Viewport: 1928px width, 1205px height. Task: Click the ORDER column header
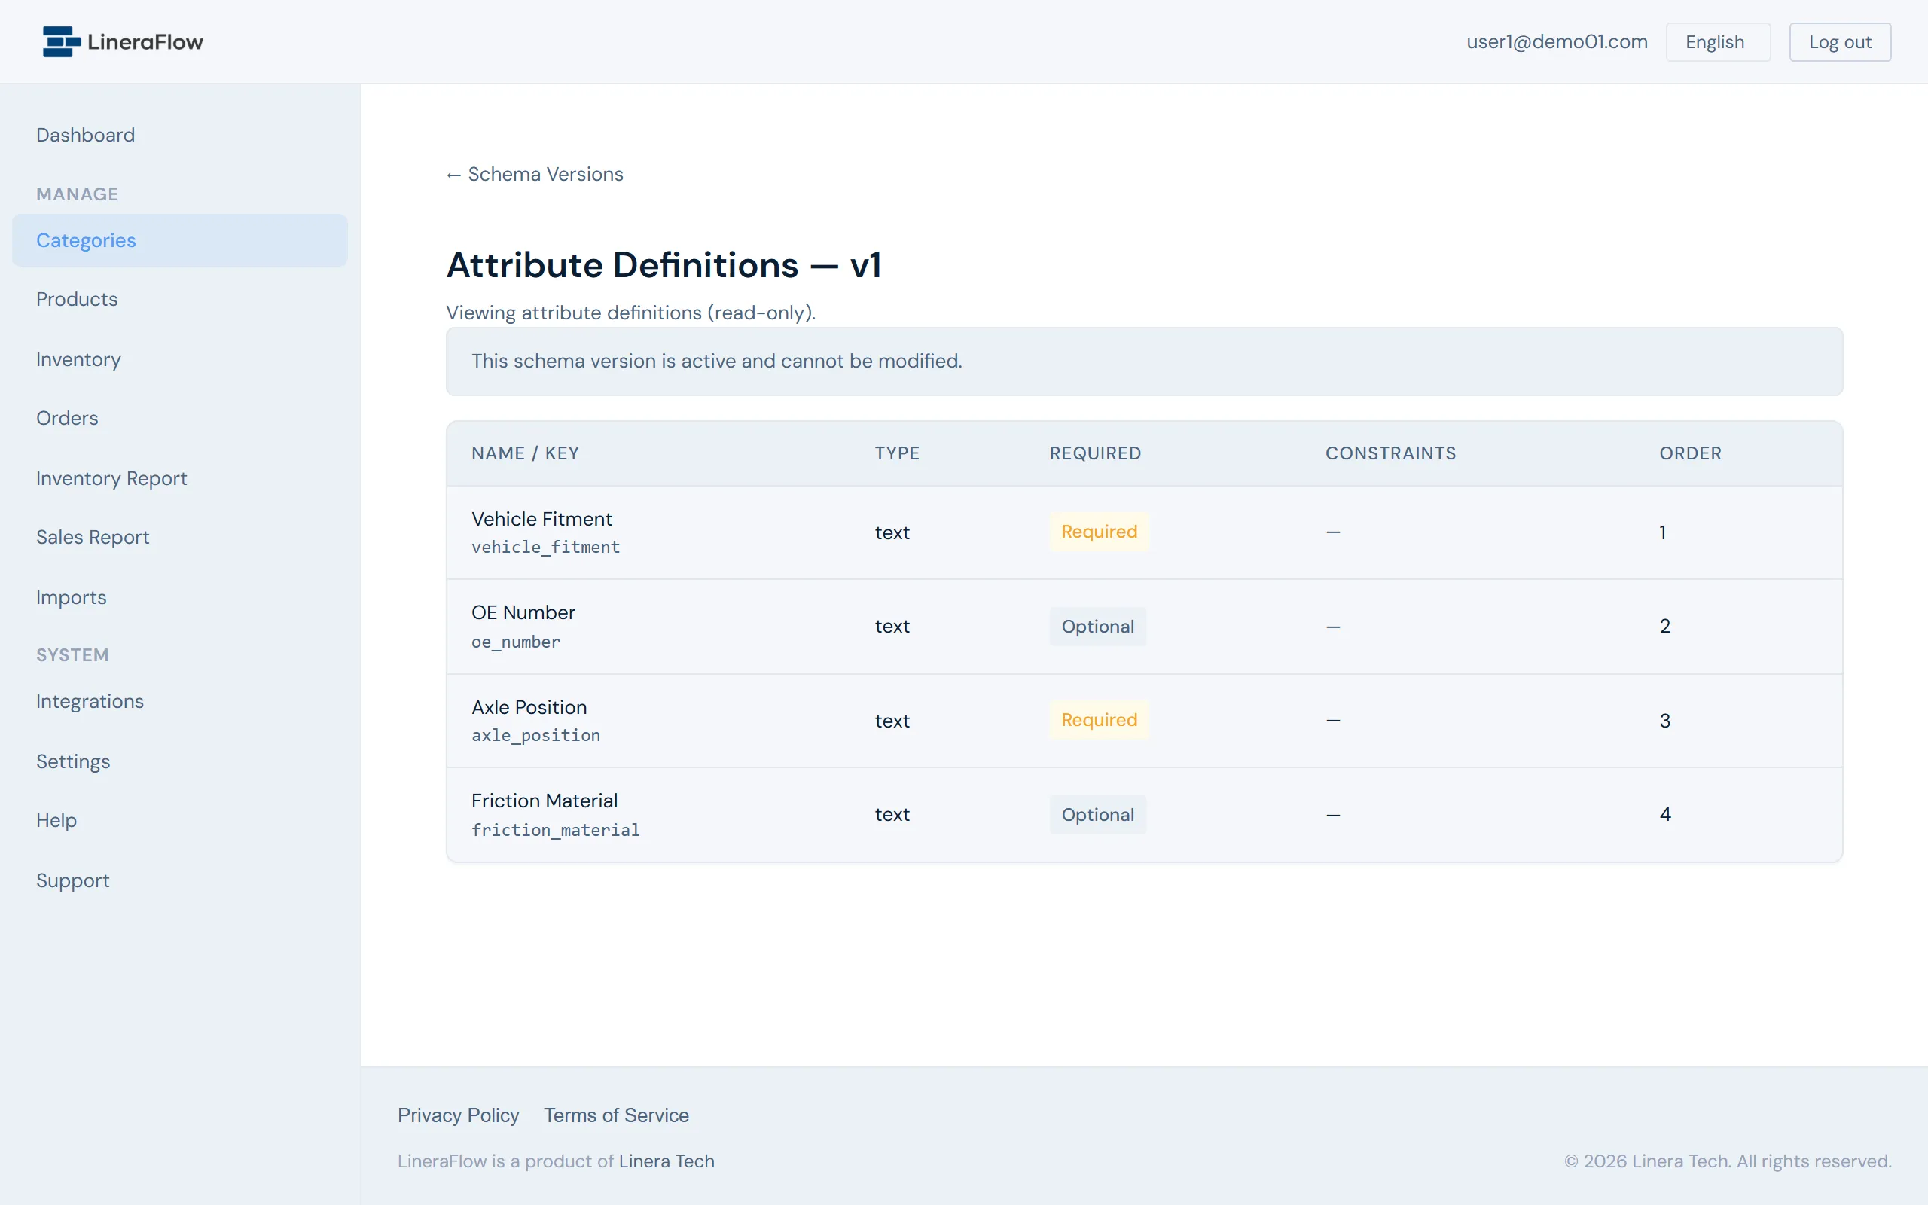pos(1691,453)
